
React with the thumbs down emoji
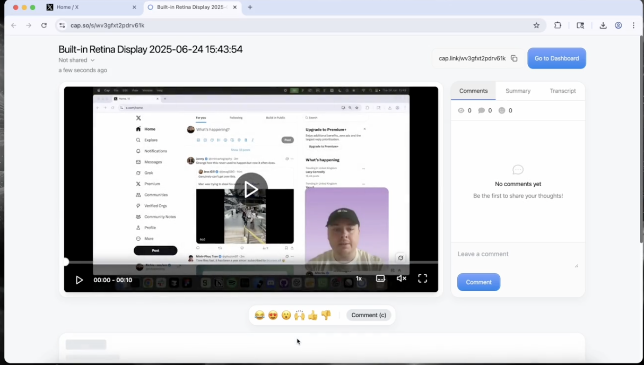tap(326, 315)
